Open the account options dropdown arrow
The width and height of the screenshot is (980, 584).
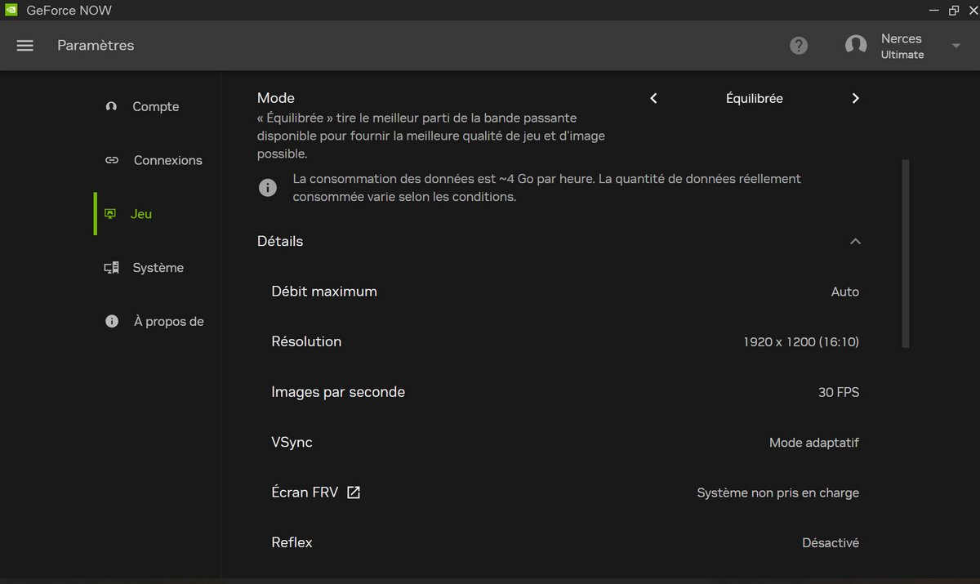[954, 45]
